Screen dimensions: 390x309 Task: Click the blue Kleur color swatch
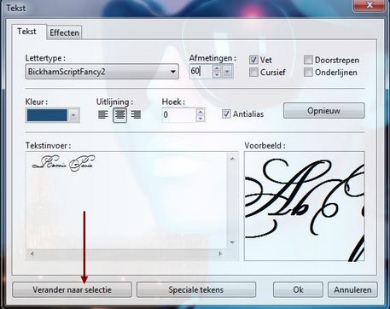tap(47, 115)
